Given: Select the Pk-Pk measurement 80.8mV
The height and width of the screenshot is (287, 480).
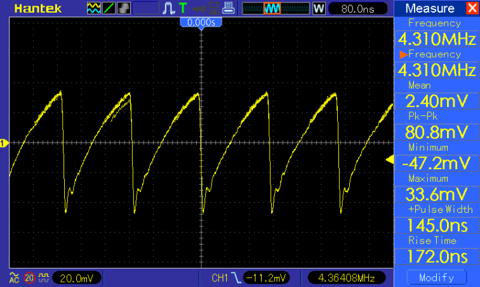Looking at the screenshot, I should tap(436, 132).
